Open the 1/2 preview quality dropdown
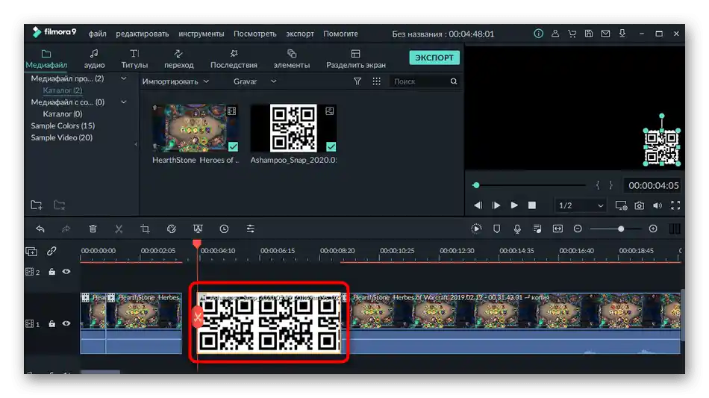 [x=581, y=205]
